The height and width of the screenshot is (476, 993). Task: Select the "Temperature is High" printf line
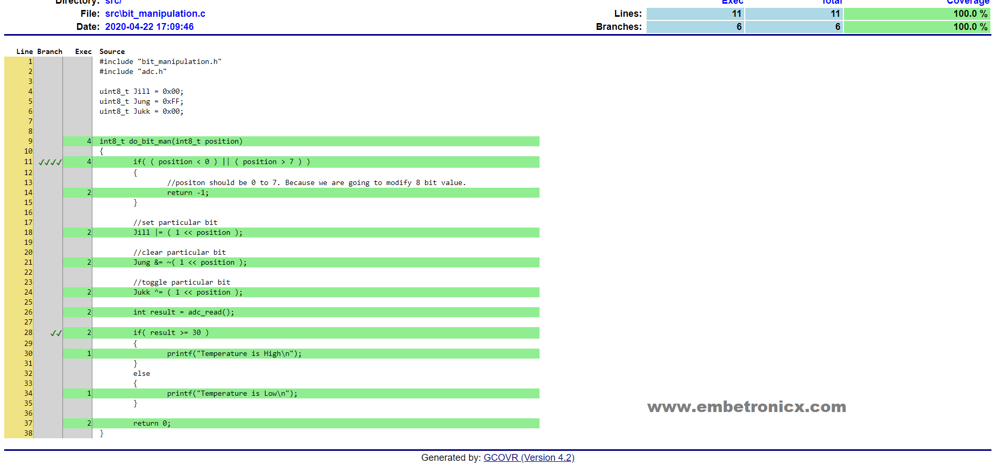point(235,353)
